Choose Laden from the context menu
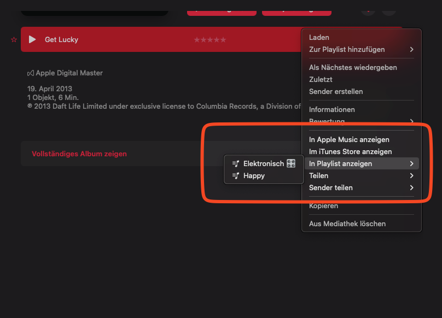This screenshot has height=318, width=442. click(x=319, y=38)
